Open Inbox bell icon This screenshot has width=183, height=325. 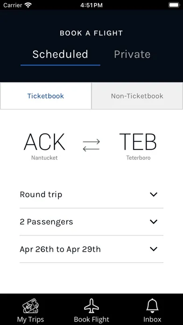click(x=152, y=306)
